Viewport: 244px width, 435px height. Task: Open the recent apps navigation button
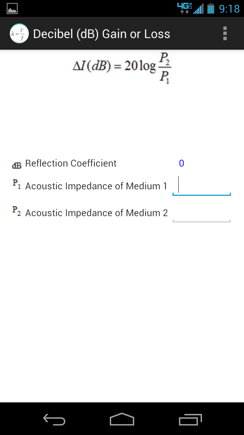tap(190, 419)
